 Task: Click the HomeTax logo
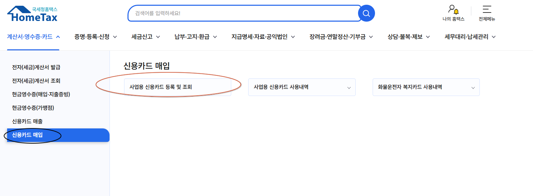(33, 14)
